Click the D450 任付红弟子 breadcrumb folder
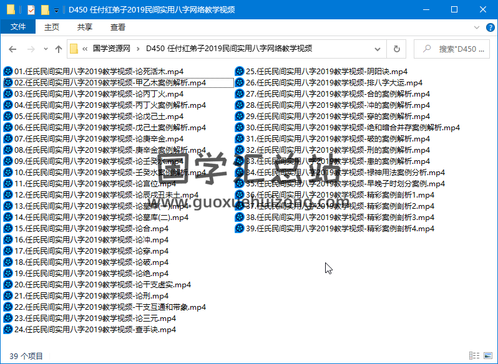 coord(229,49)
